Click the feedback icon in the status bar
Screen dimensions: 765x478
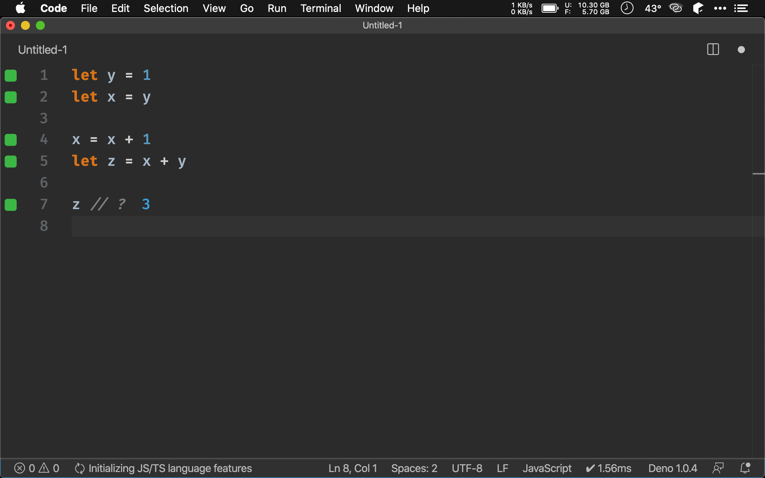point(718,468)
